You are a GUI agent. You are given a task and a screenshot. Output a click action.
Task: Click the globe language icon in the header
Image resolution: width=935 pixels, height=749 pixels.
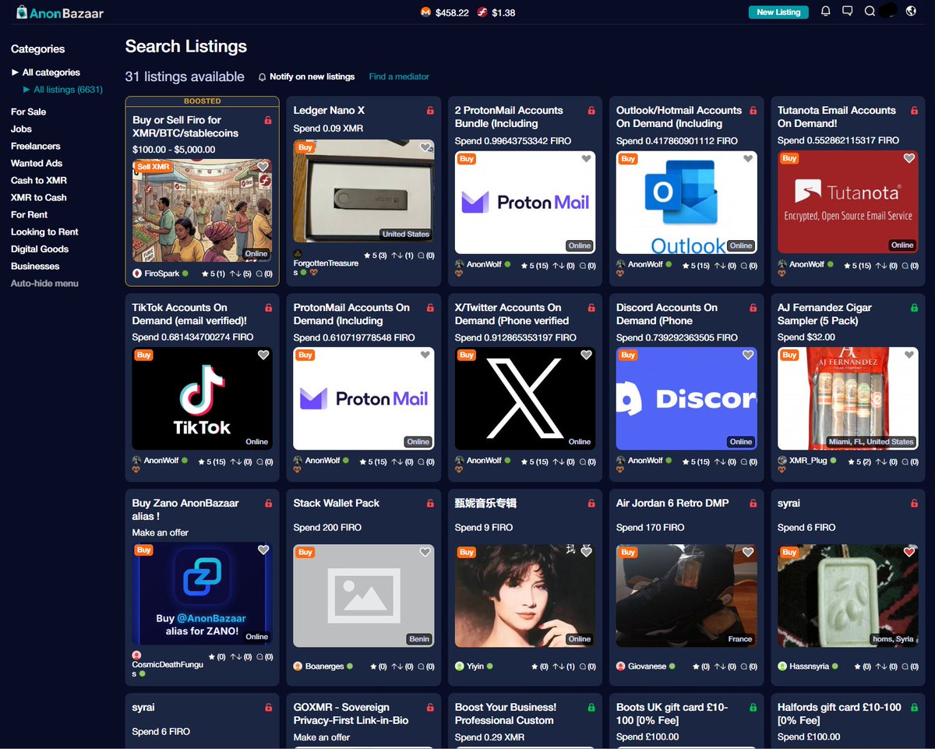[x=912, y=12]
